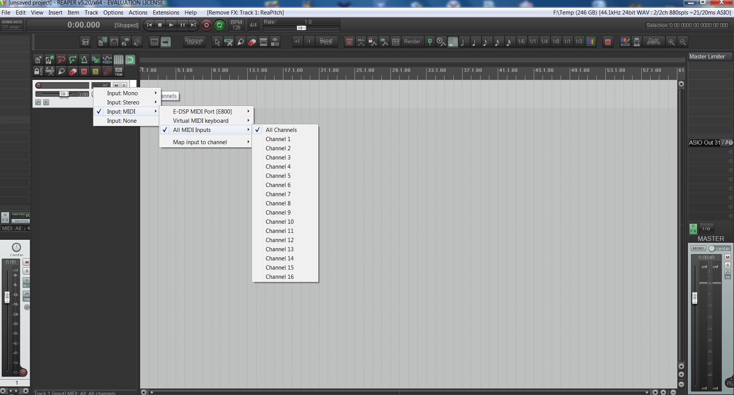Click the Reset Pitch button

[x=326, y=42]
